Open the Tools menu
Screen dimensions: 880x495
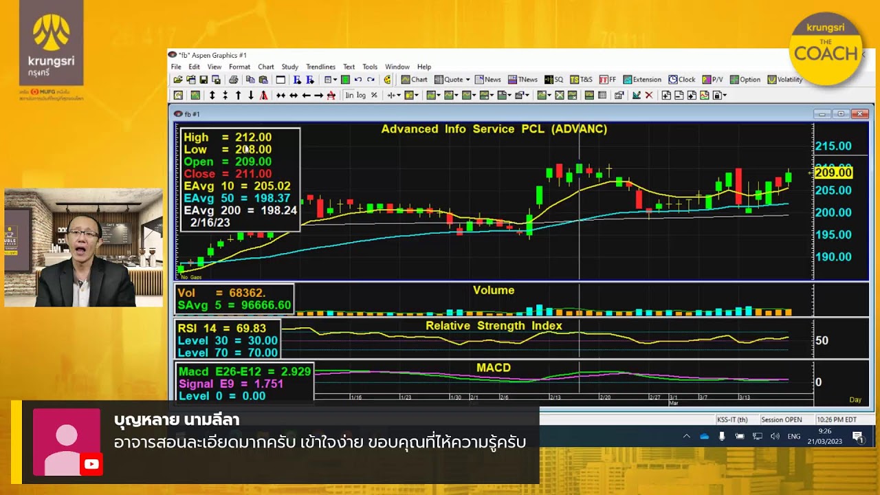point(370,67)
